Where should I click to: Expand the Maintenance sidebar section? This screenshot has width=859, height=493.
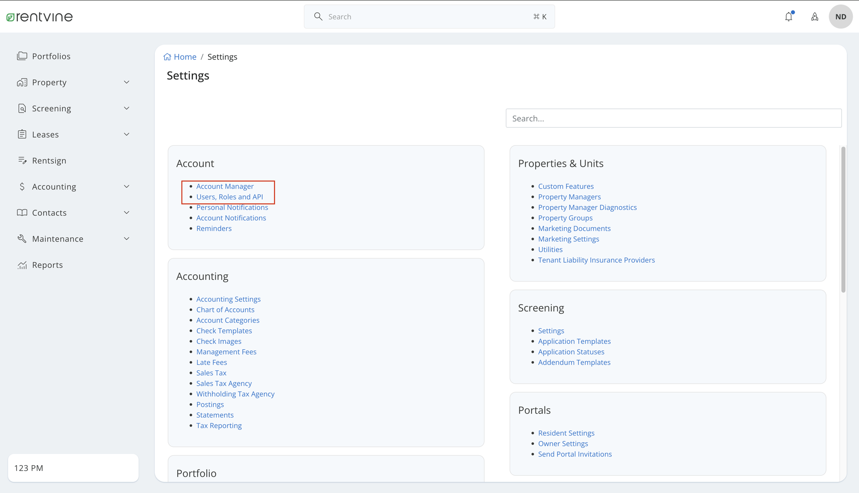pos(127,238)
